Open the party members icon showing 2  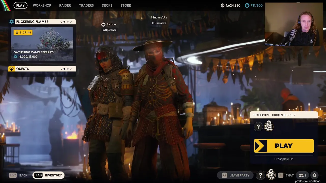pyautogui.click(x=303, y=175)
